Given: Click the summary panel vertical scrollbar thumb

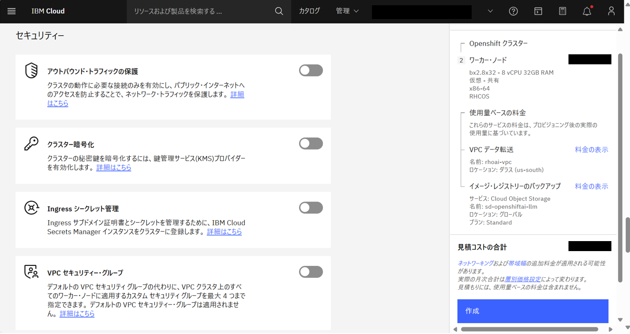Looking at the screenshot, I should 620,168.
